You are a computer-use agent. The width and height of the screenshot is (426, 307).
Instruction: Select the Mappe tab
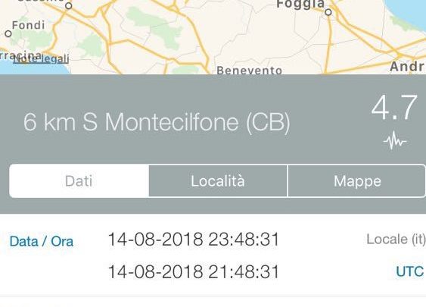pos(356,180)
